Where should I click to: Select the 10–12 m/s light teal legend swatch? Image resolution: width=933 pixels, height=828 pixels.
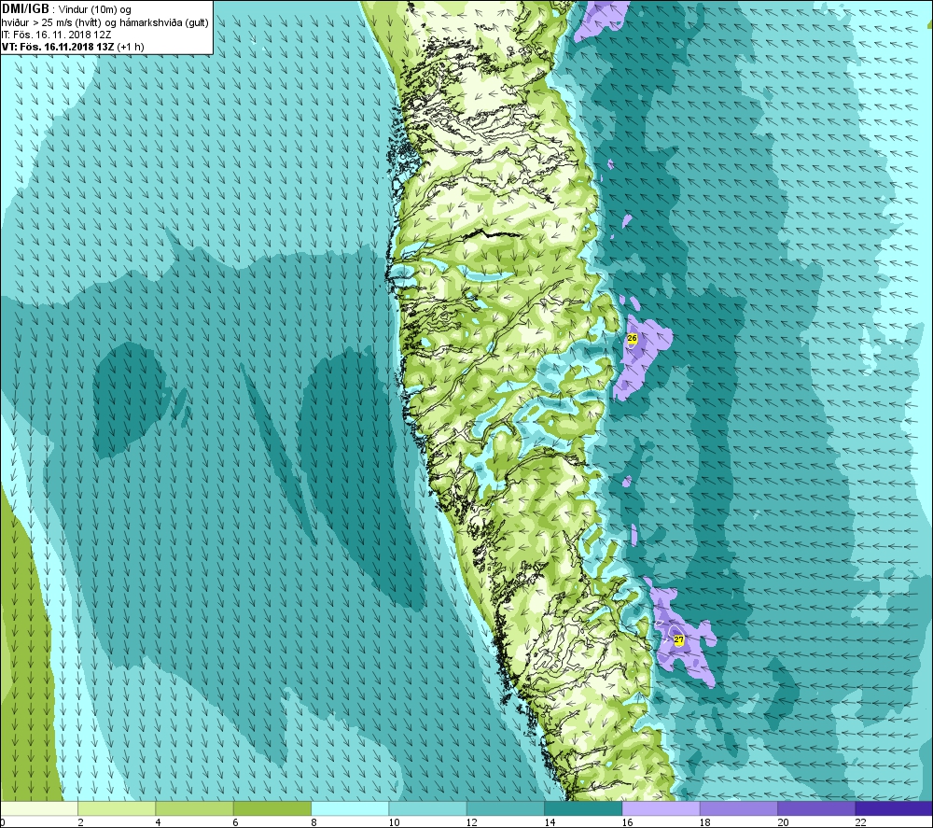pos(428,808)
